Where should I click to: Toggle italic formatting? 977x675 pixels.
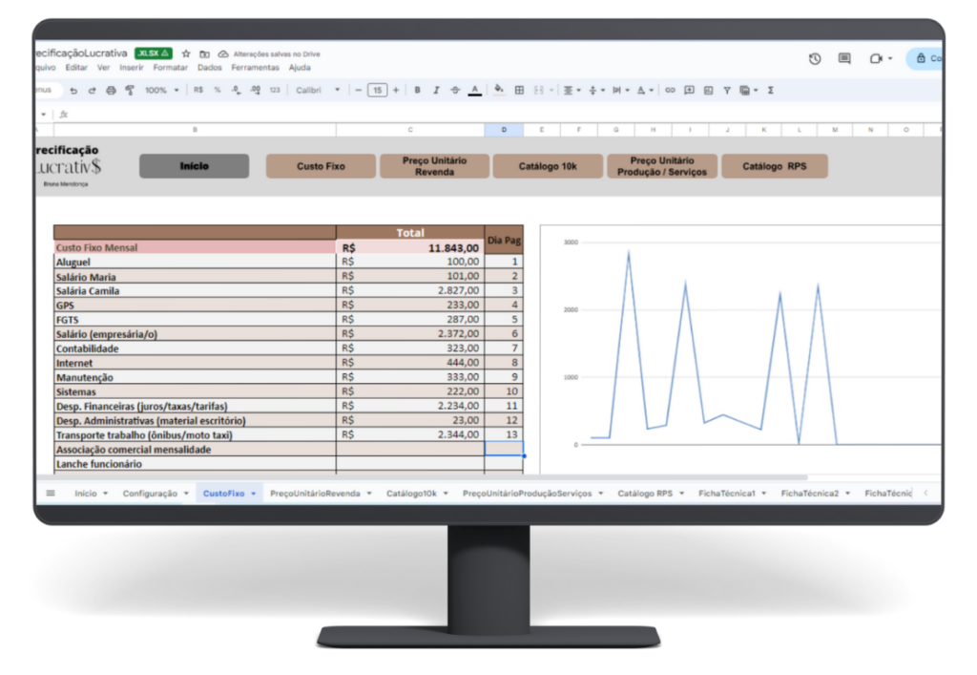pos(436,90)
